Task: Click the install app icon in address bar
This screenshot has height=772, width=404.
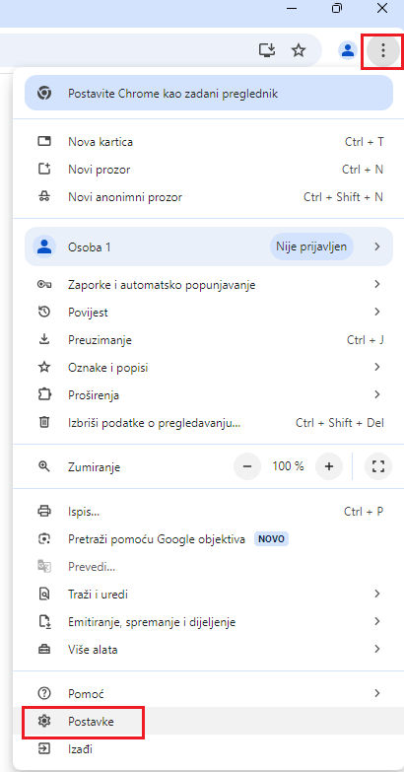Action: pyautogui.click(x=267, y=50)
